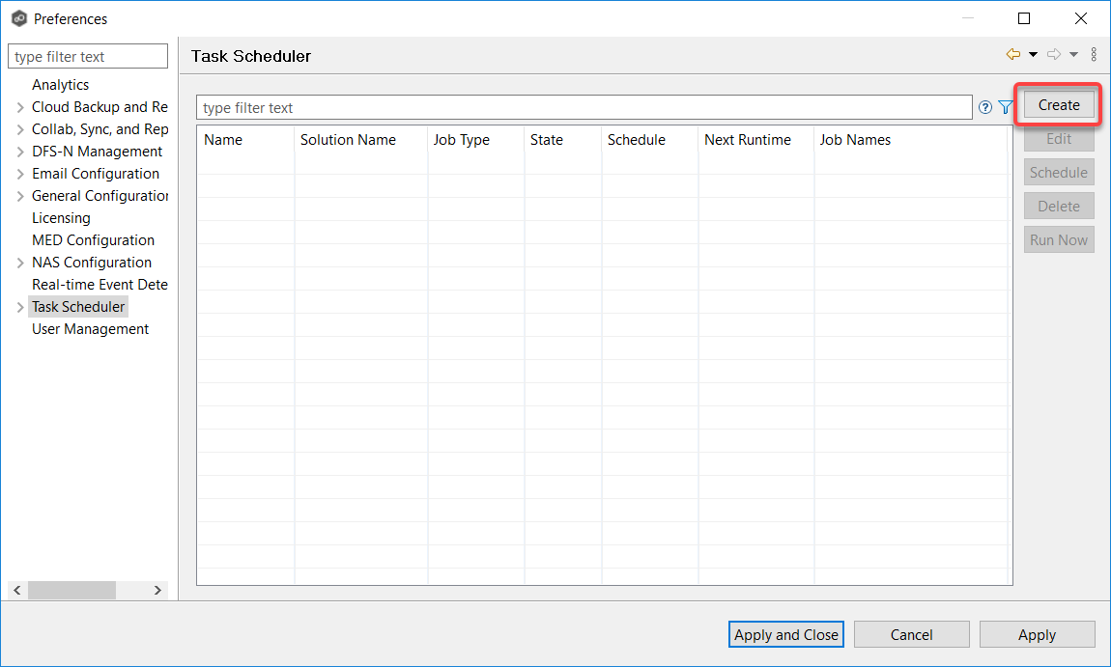Viewport: 1111px width, 667px height.
Task: Open the View Menu three-dots icon
Action: [1094, 54]
